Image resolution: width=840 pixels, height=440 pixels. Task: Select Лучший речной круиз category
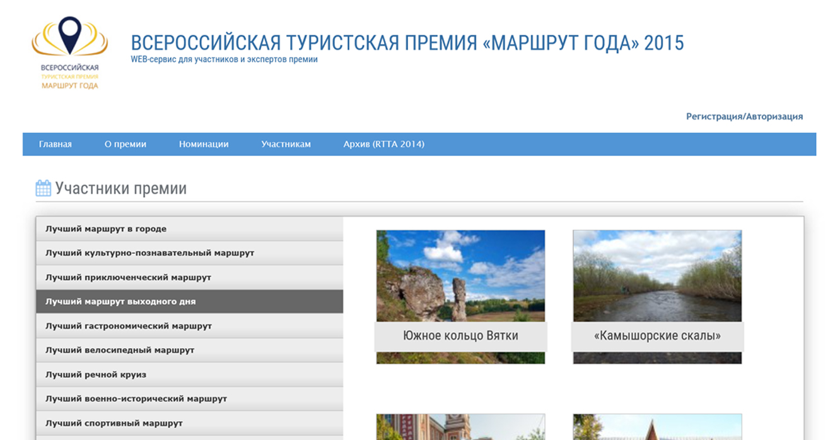pos(190,375)
